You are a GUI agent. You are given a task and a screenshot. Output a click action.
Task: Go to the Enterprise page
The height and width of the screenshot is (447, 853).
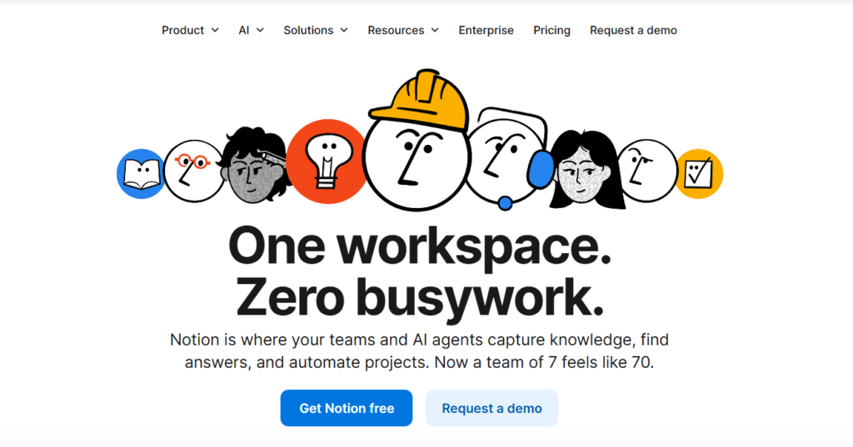pyautogui.click(x=486, y=31)
